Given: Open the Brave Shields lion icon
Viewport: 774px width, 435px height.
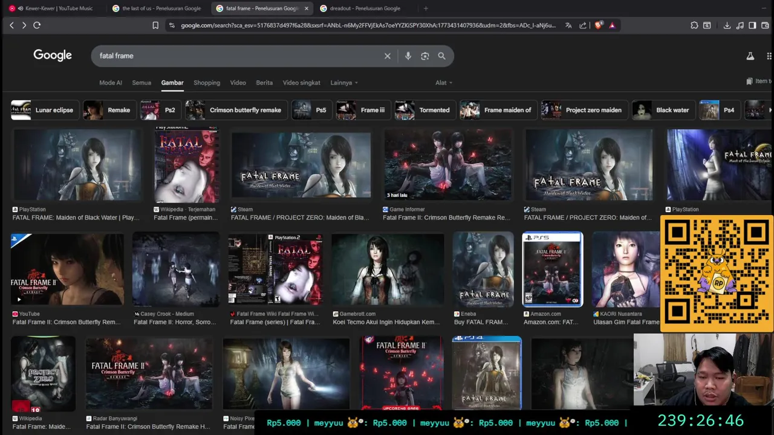Looking at the screenshot, I should (598, 25).
